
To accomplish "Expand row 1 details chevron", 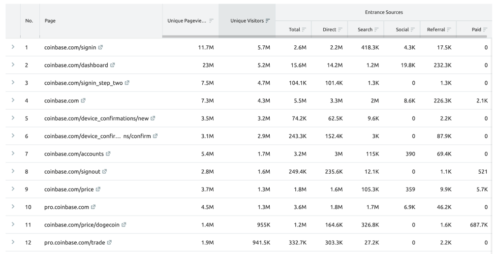I will point(13,47).
